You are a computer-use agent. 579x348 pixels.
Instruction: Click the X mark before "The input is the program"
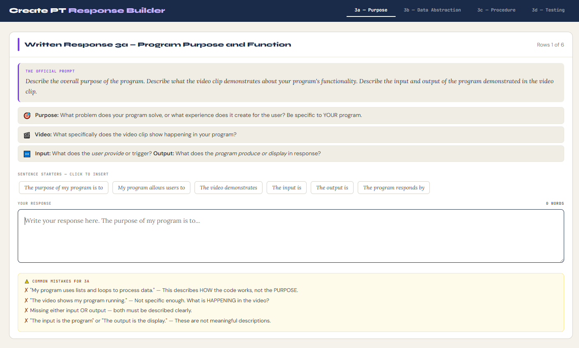point(26,321)
